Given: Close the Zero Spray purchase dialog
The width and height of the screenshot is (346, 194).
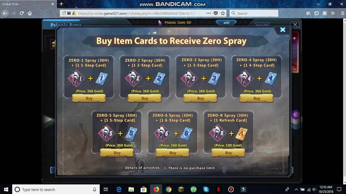Looking at the screenshot, I should (x=283, y=30).
